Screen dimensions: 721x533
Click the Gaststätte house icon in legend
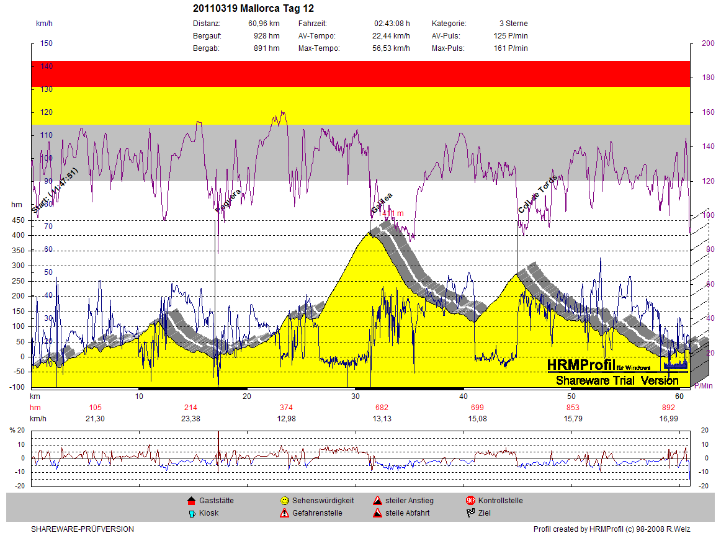191,501
